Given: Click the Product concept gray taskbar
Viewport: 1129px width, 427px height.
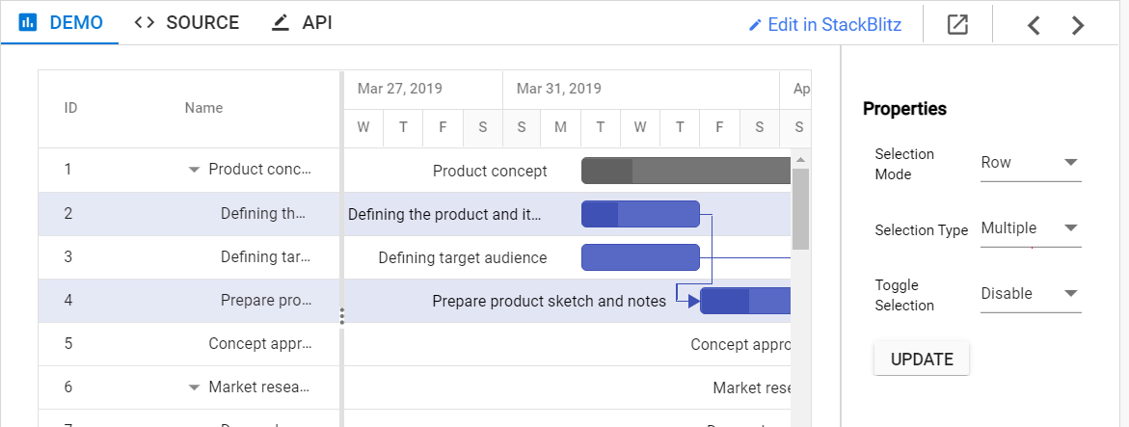Looking at the screenshot, I should tap(685, 171).
